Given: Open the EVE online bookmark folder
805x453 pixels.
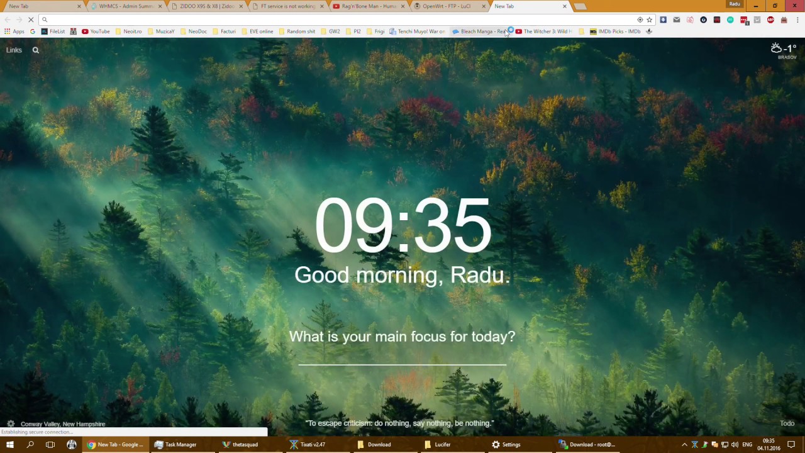Looking at the screenshot, I should pyautogui.click(x=257, y=31).
